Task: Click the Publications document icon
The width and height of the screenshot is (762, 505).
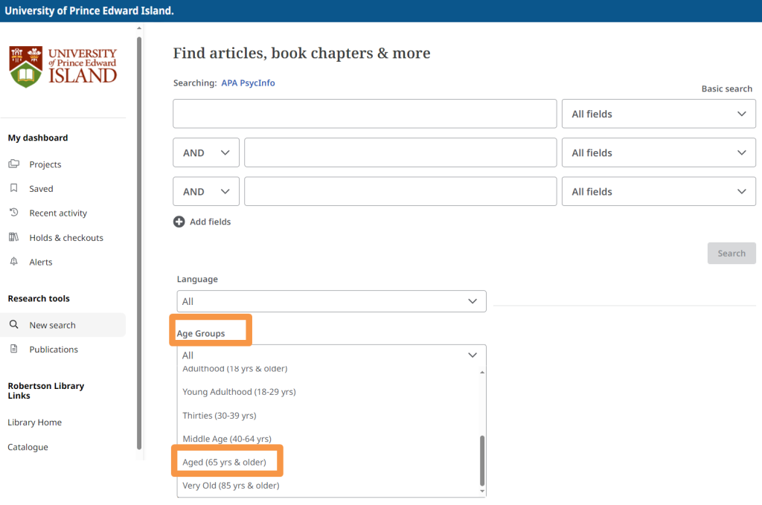Action: coord(13,350)
